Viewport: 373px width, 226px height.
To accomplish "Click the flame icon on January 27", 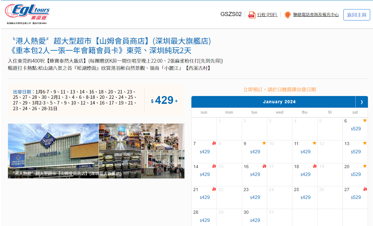I will (x=365, y=189).
